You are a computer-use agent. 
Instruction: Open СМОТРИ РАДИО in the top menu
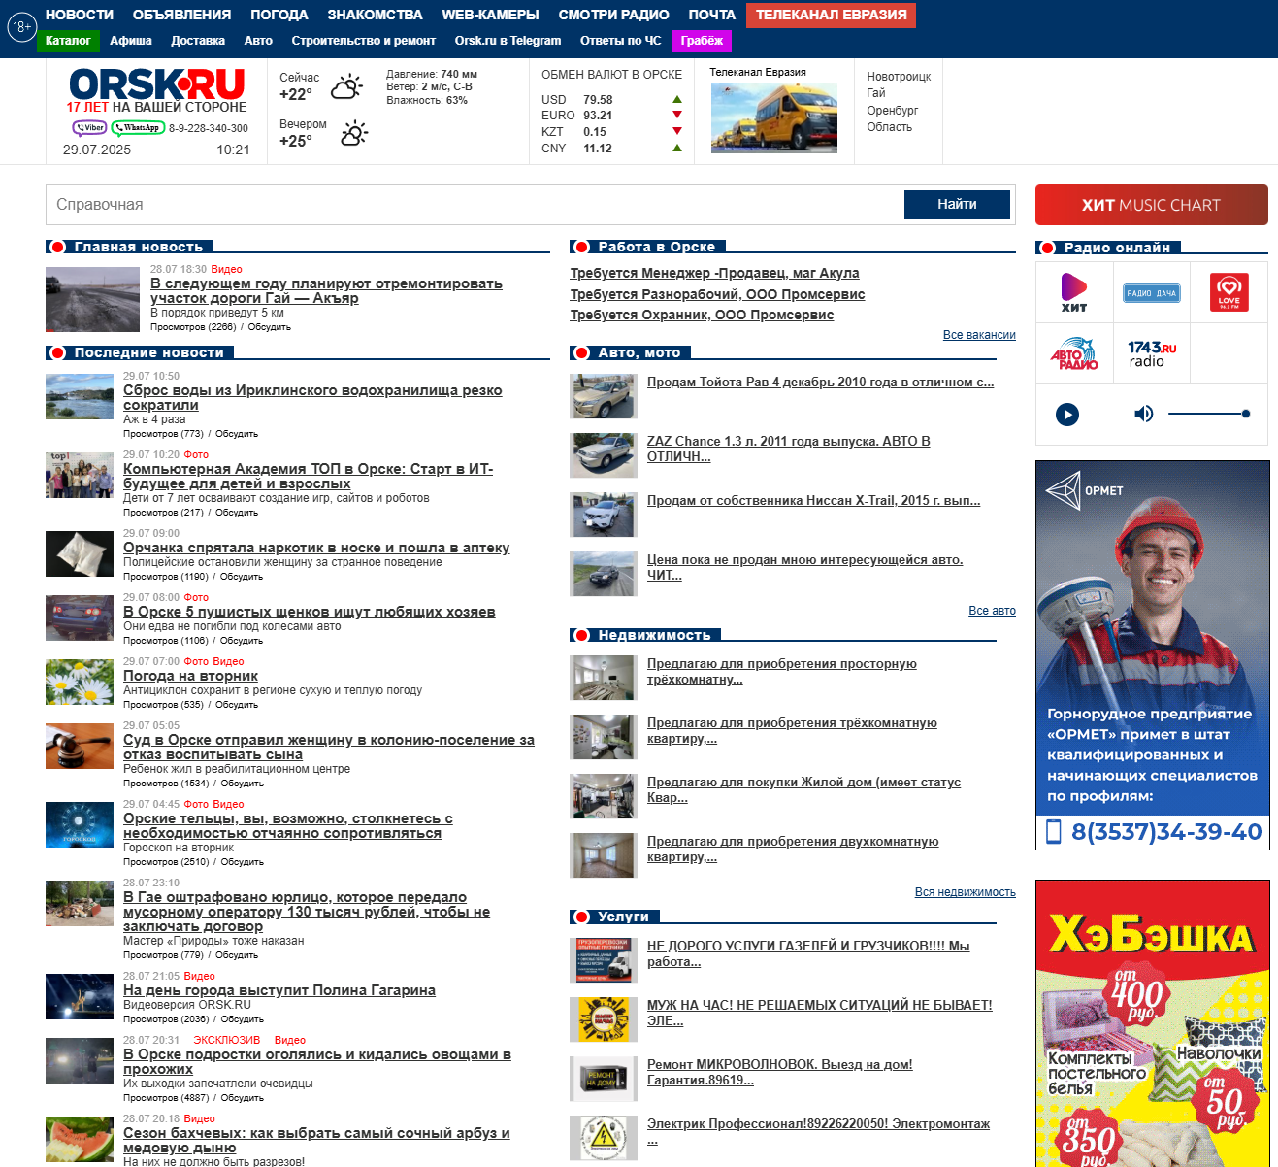613,15
